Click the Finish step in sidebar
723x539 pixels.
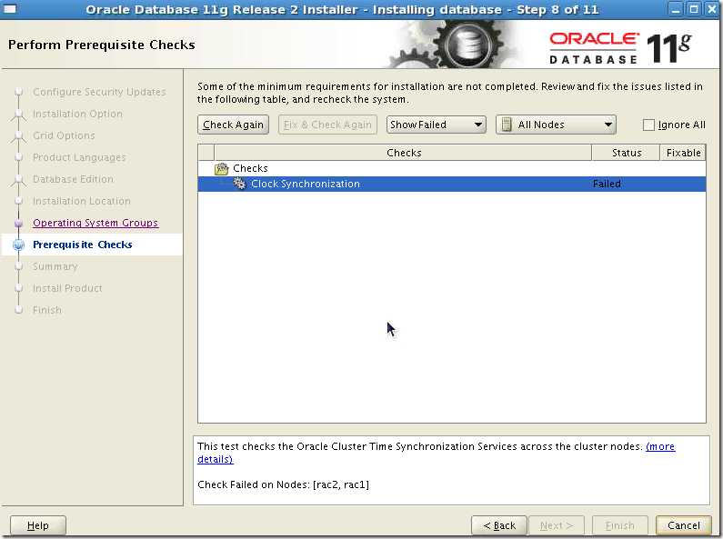click(47, 310)
